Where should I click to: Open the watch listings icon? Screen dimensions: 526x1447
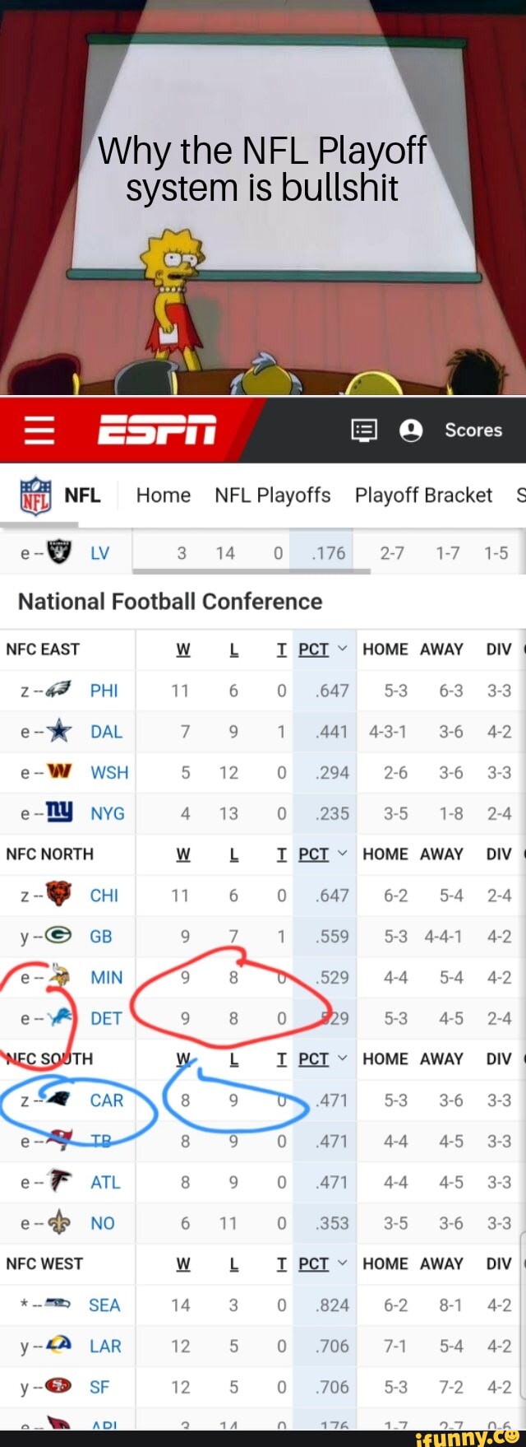[363, 430]
